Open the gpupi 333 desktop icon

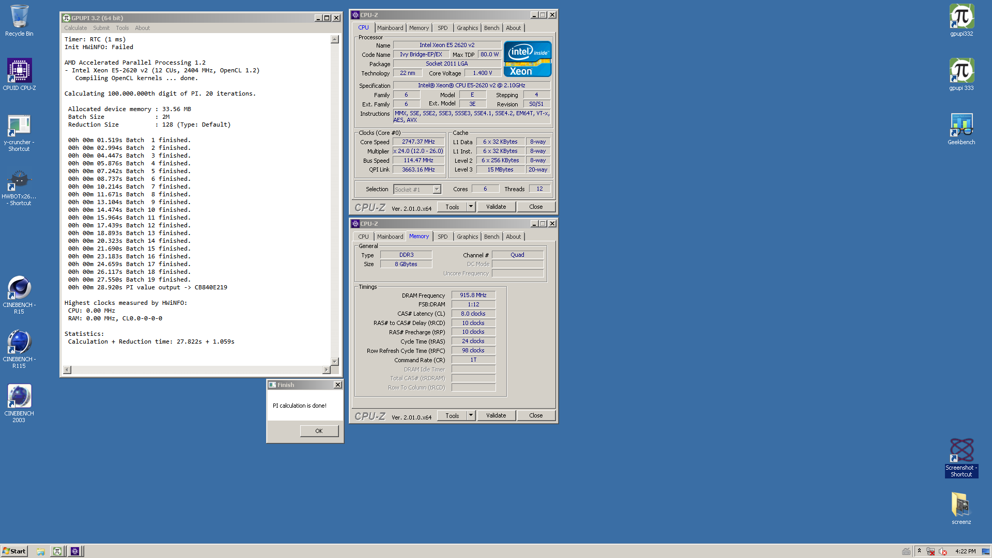tap(961, 74)
